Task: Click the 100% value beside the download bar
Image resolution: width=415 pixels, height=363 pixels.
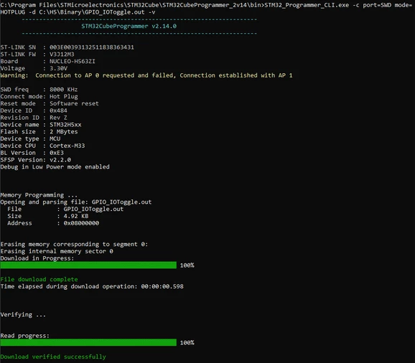Action: pos(187,265)
